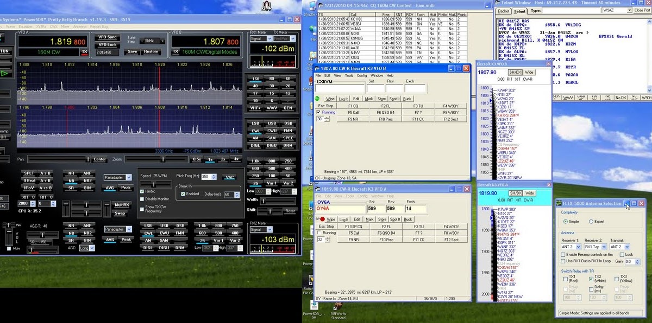
Task: Toggle the Iambic checkbox
Action: (142, 191)
